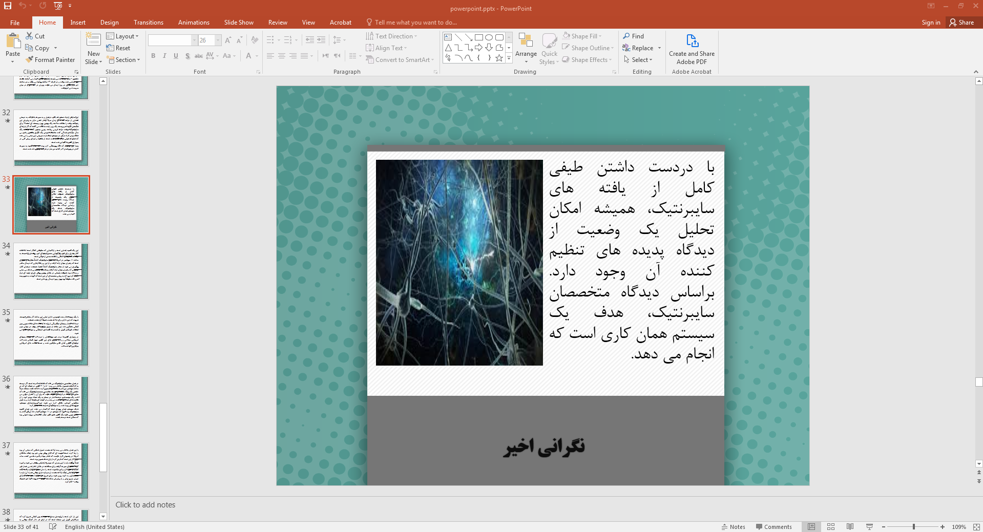Click the Sign in link
Screen dimensions: 983x532
(x=931, y=22)
